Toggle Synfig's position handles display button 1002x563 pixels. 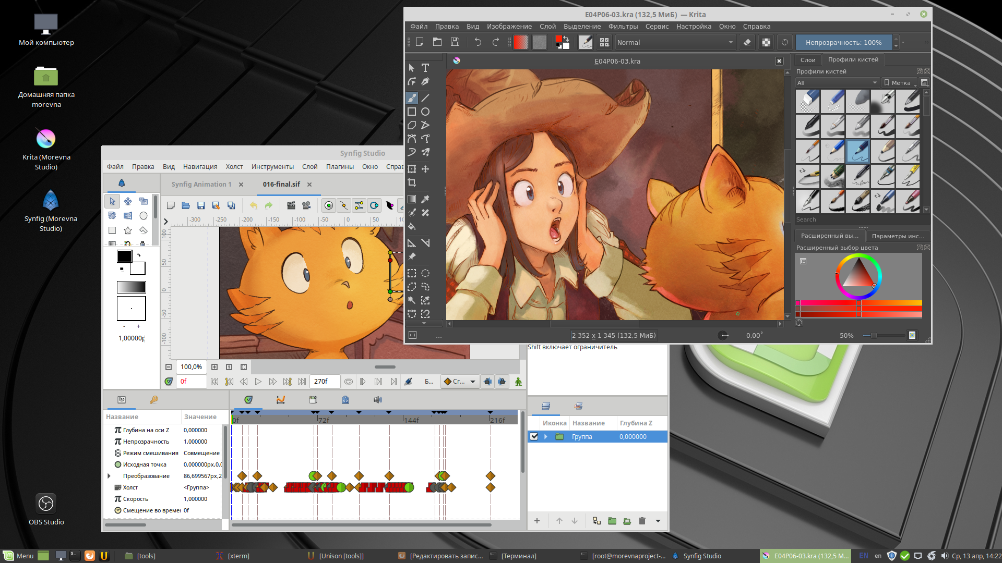click(x=329, y=205)
